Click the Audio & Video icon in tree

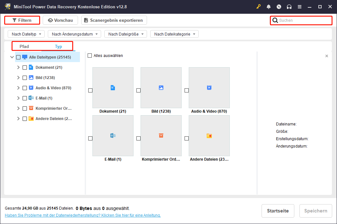pos(31,88)
